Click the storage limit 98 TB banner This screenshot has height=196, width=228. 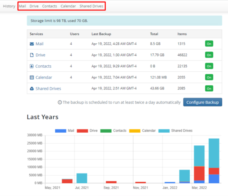(x=125, y=21)
